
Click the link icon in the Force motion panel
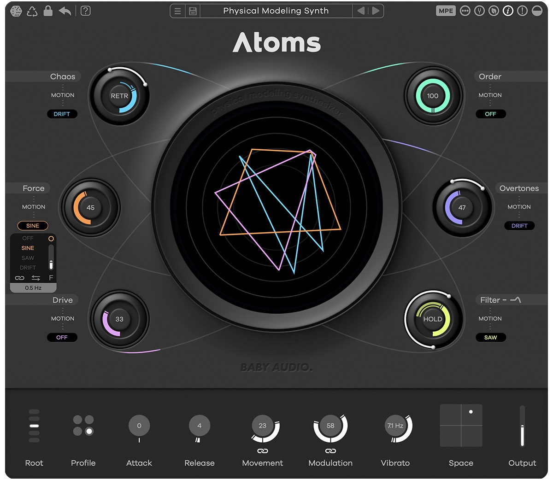pos(19,278)
